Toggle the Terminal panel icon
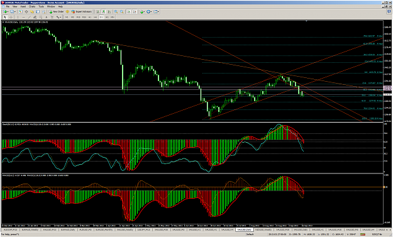Viewport: 393px width, 237px height. coord(38,11)
